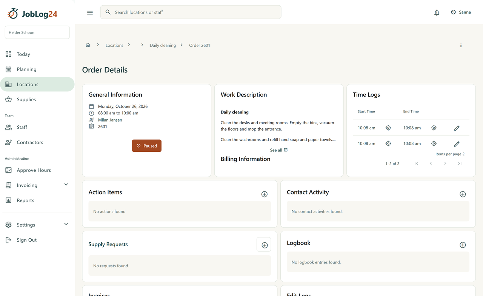
Task: Click the home breadcrumb icon
Action: (88, 45)
